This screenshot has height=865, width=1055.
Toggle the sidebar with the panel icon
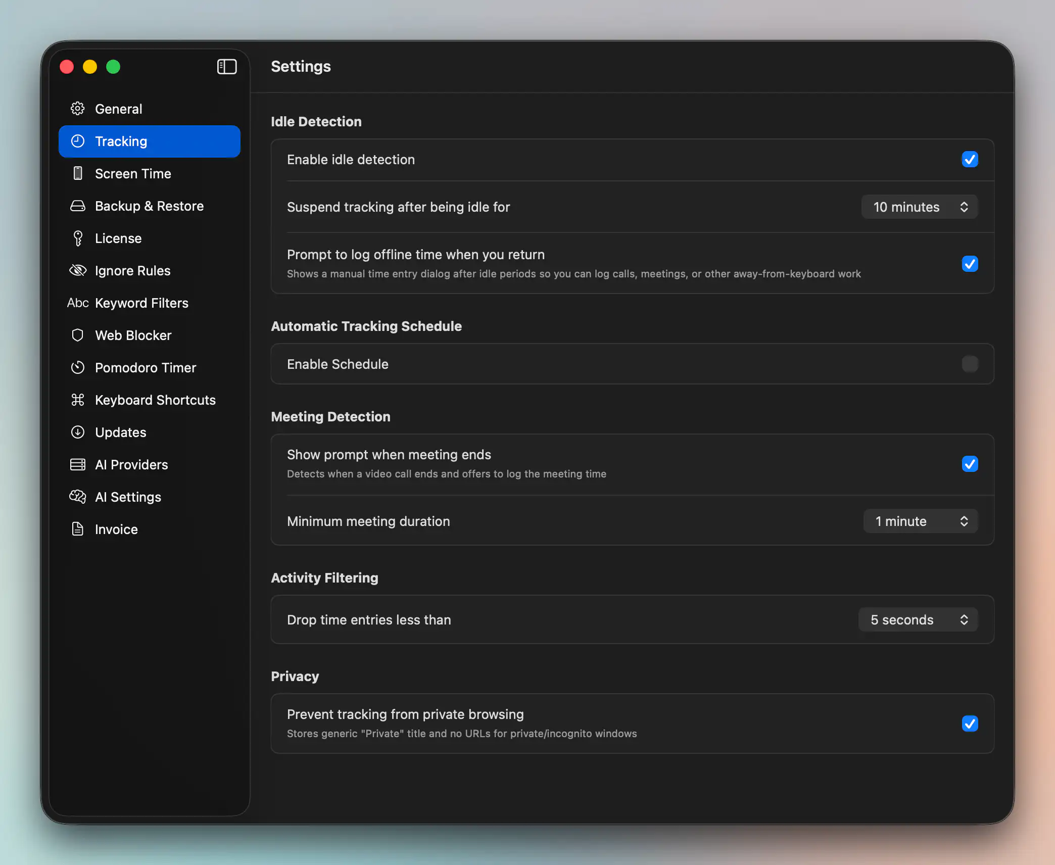pyautogui.click(x=227, y=67)
